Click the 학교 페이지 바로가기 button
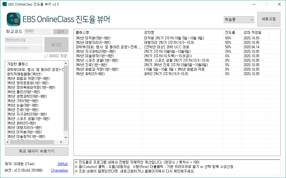 click(x=37, y=151)
